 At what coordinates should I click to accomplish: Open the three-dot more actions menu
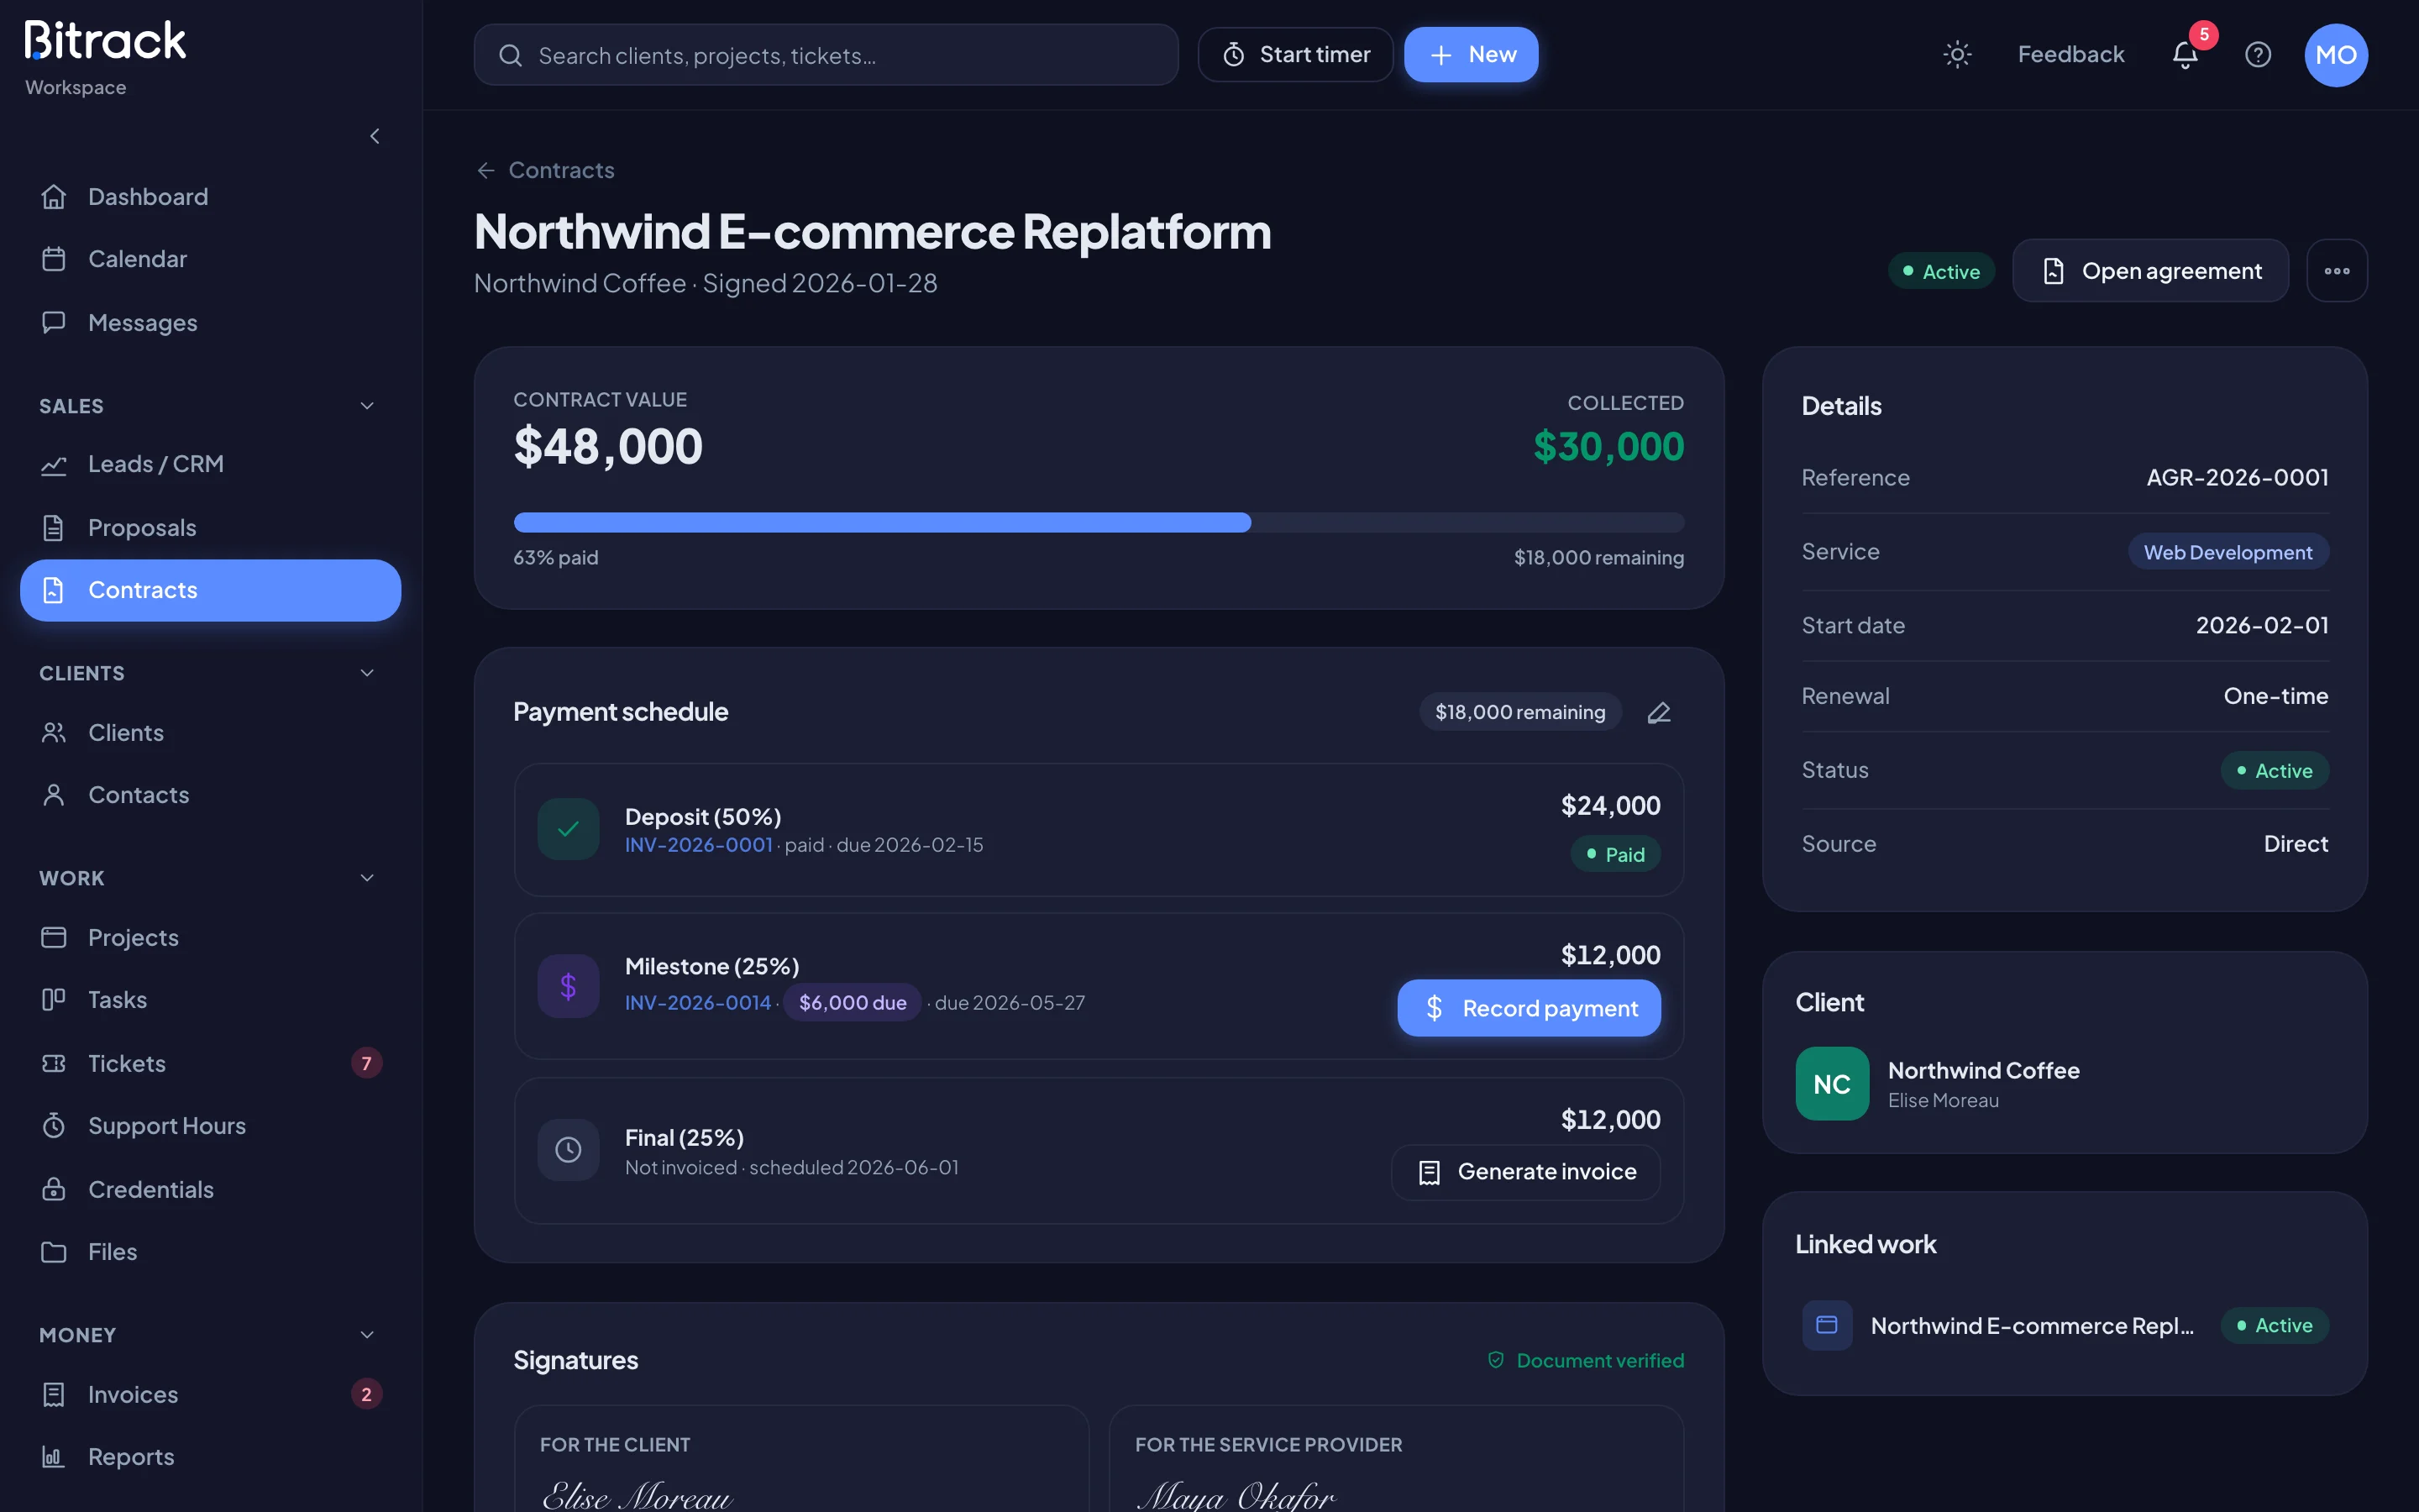(2336, 271)
